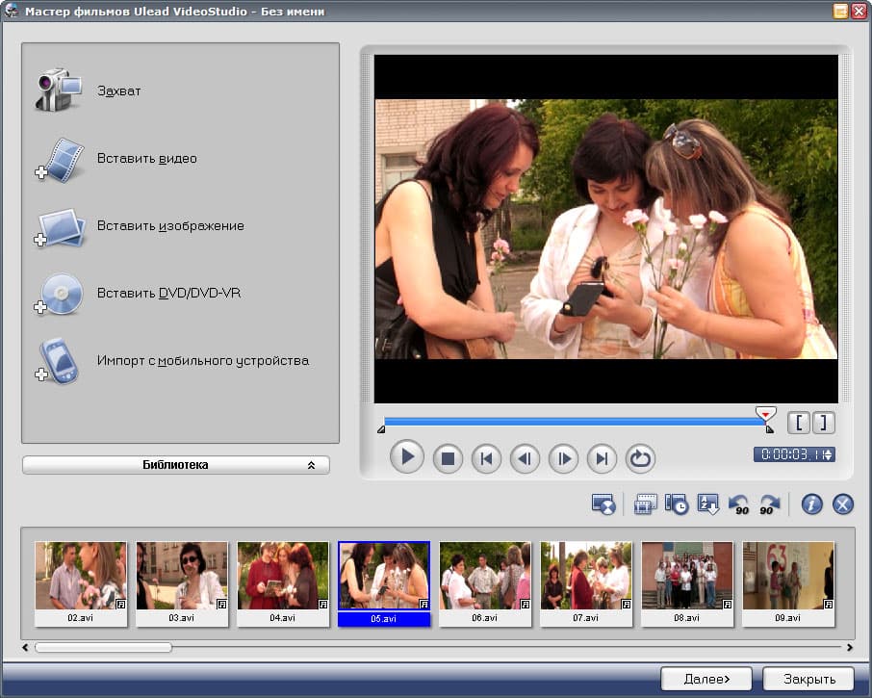This screenshot has width=872, height=698.
Task: Step back one frame
Action: 525,459
